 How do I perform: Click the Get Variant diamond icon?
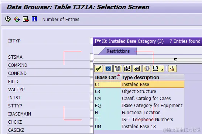click(17, 19)
